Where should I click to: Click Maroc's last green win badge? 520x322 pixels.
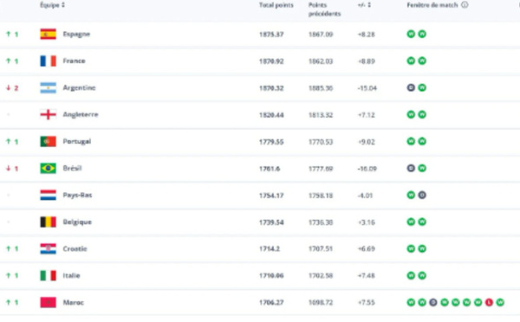(500, 302)
